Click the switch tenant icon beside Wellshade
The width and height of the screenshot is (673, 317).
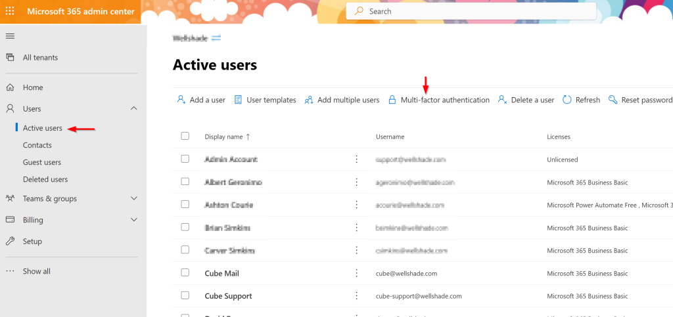pyautogui.click(x=216, y=38)
